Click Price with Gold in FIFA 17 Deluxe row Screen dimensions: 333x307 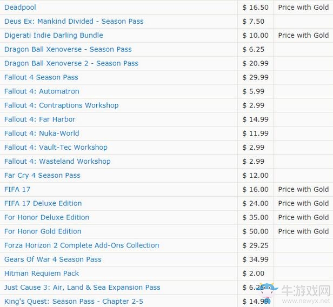click(303, 204)
